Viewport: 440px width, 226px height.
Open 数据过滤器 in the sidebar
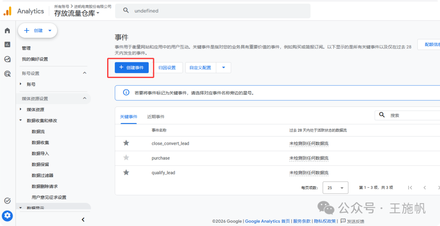pyautogui.click(x=43, y=175)
